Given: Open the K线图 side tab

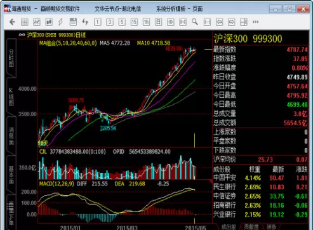Looking at the screenshot, I should (11, 97).
